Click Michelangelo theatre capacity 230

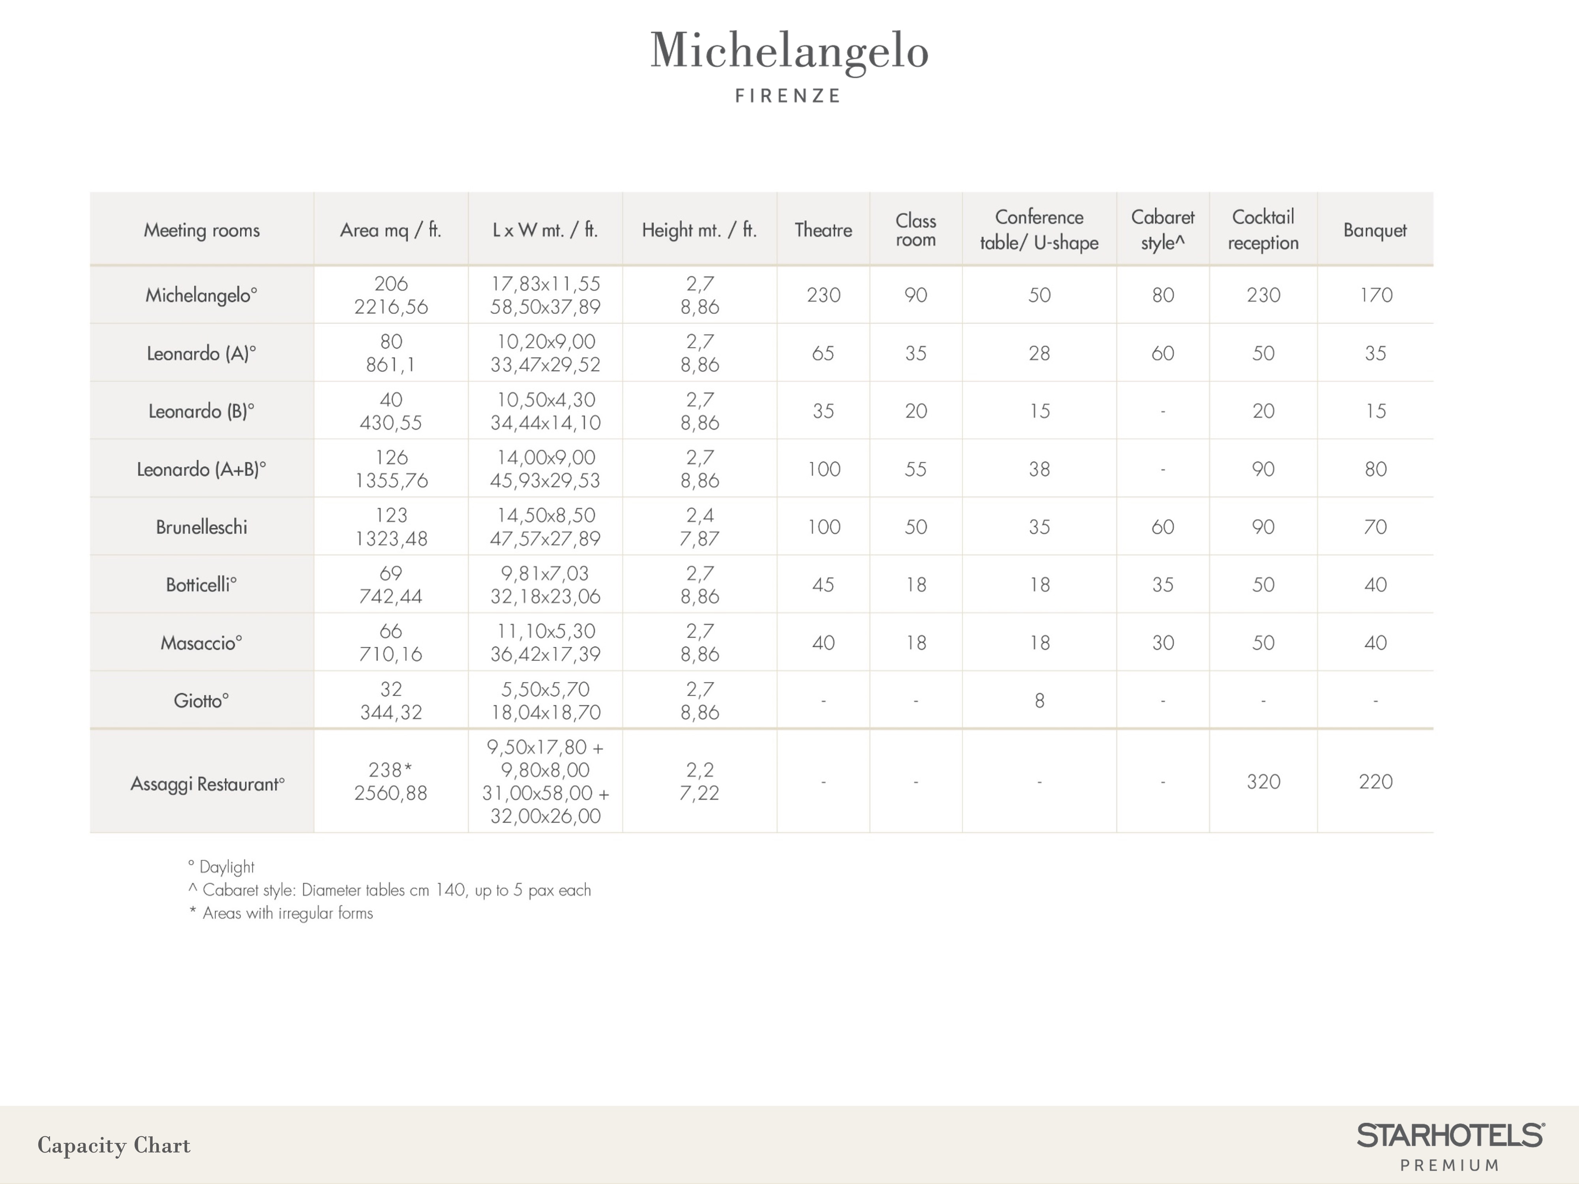[x=823, y=295]
